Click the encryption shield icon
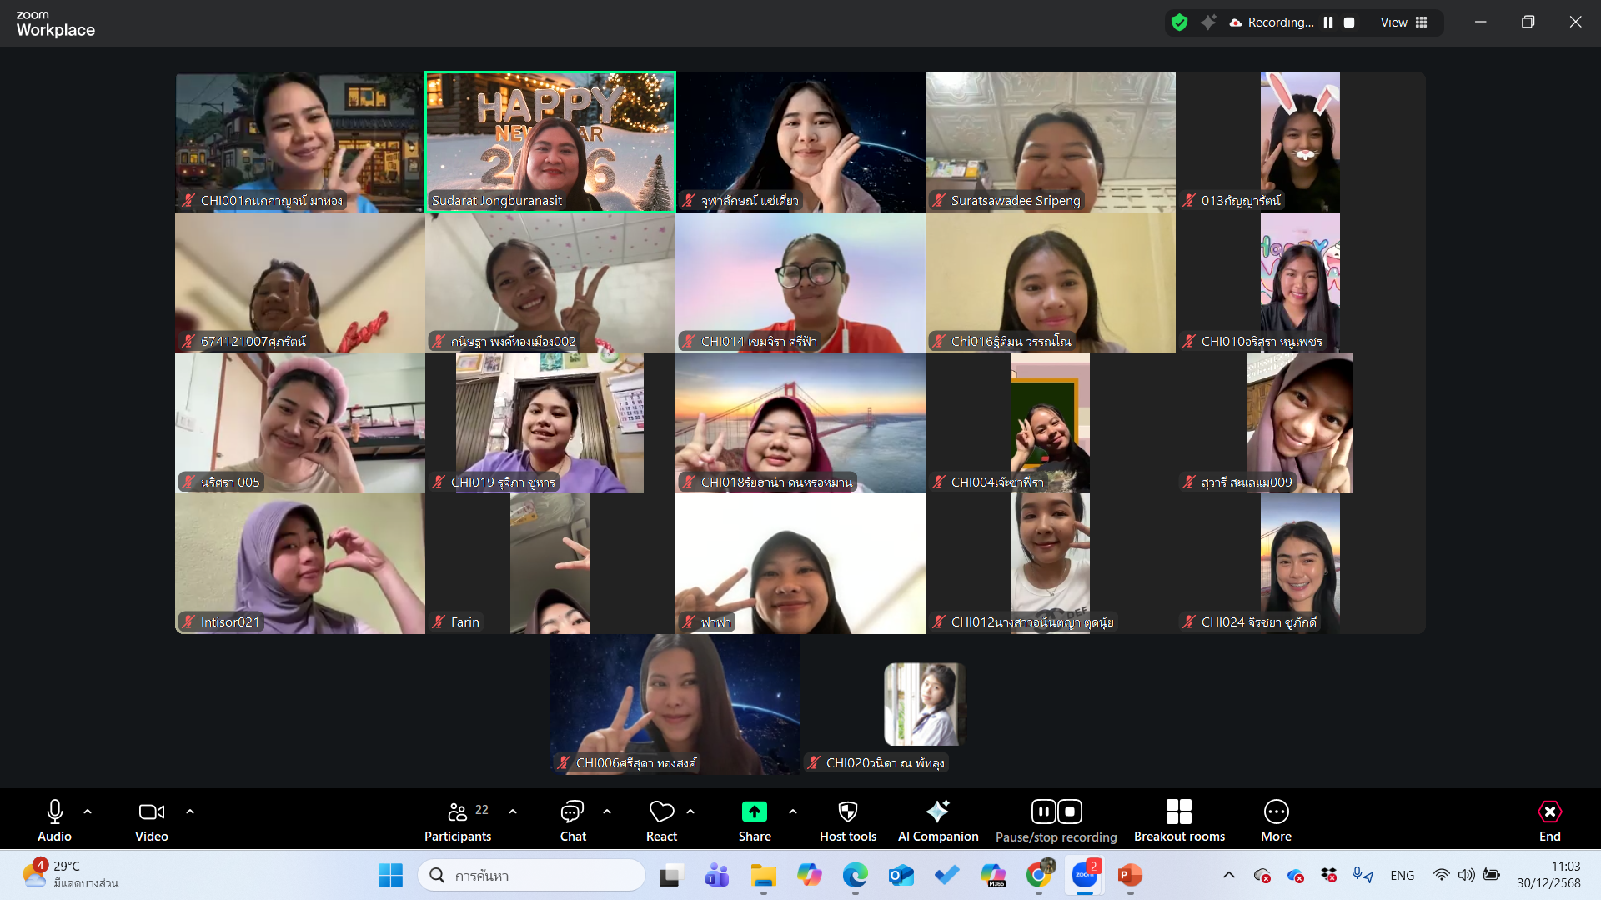This screenshot has height=900, width=1601. (x=1179, y=22)
